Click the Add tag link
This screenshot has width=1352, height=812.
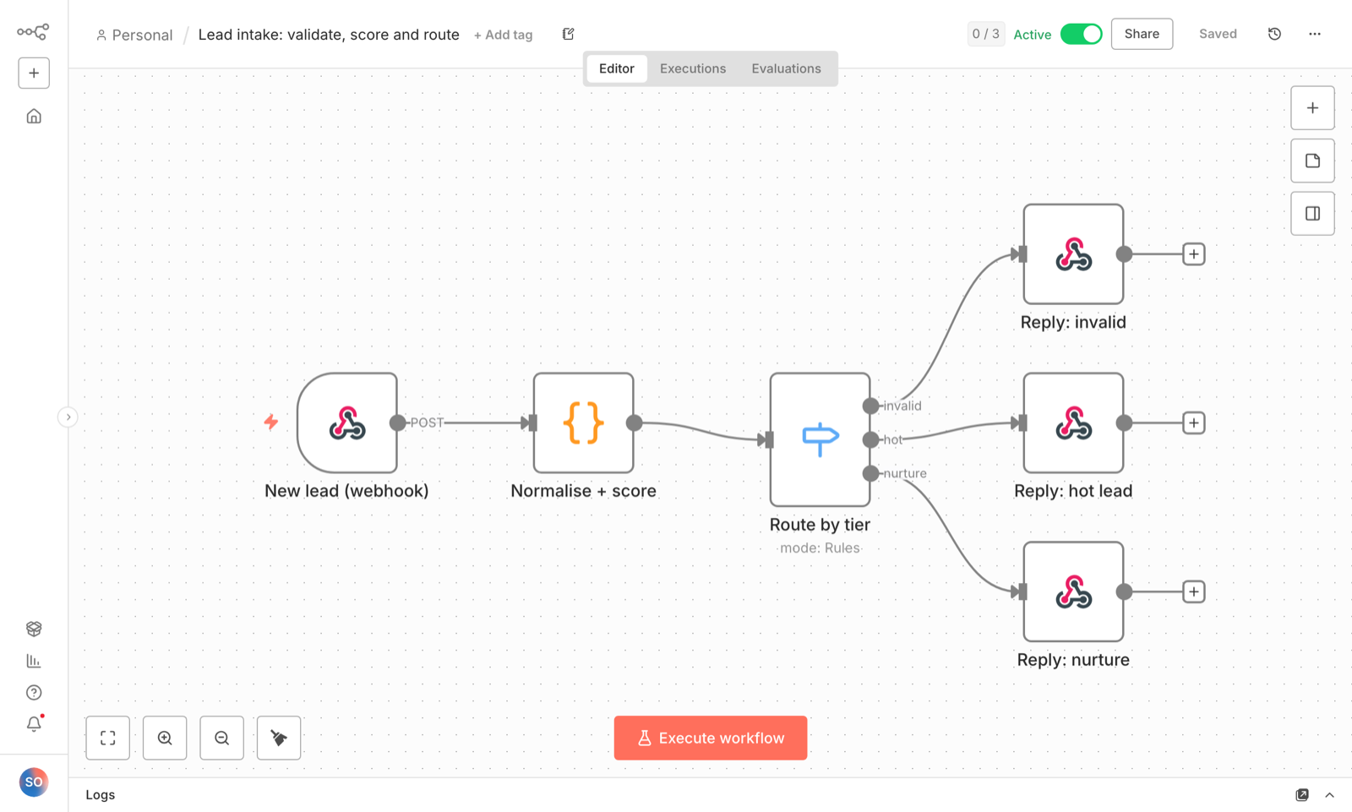coord(504,35)
